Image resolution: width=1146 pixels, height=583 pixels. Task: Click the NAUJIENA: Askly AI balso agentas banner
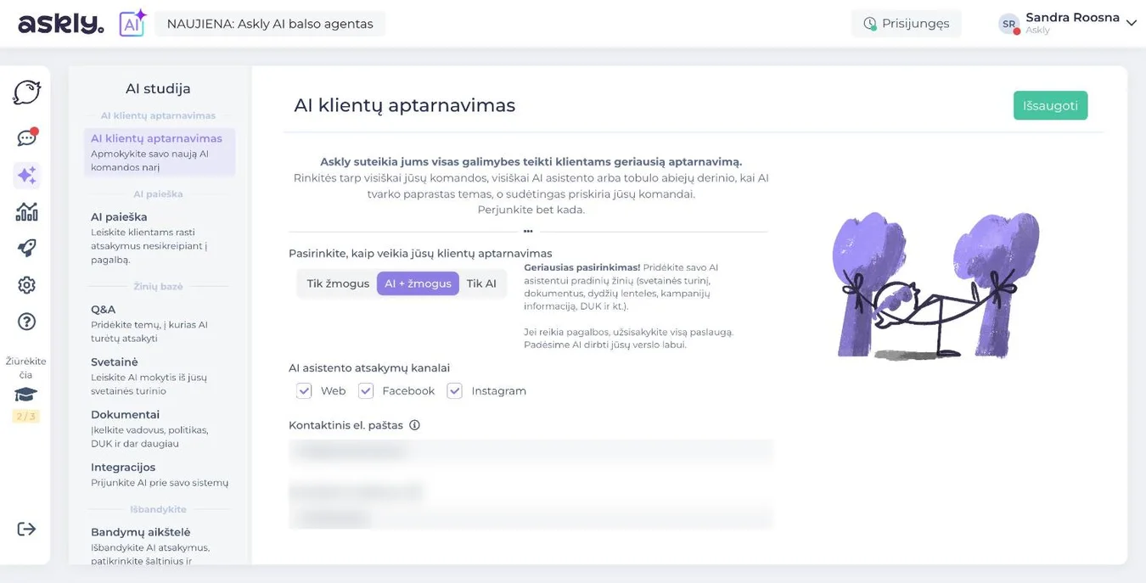[x=270, y=24]
